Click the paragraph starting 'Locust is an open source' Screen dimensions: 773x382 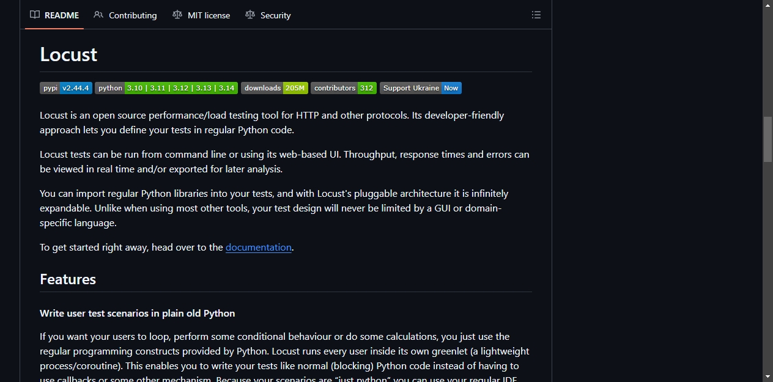(x=286, y=122)
